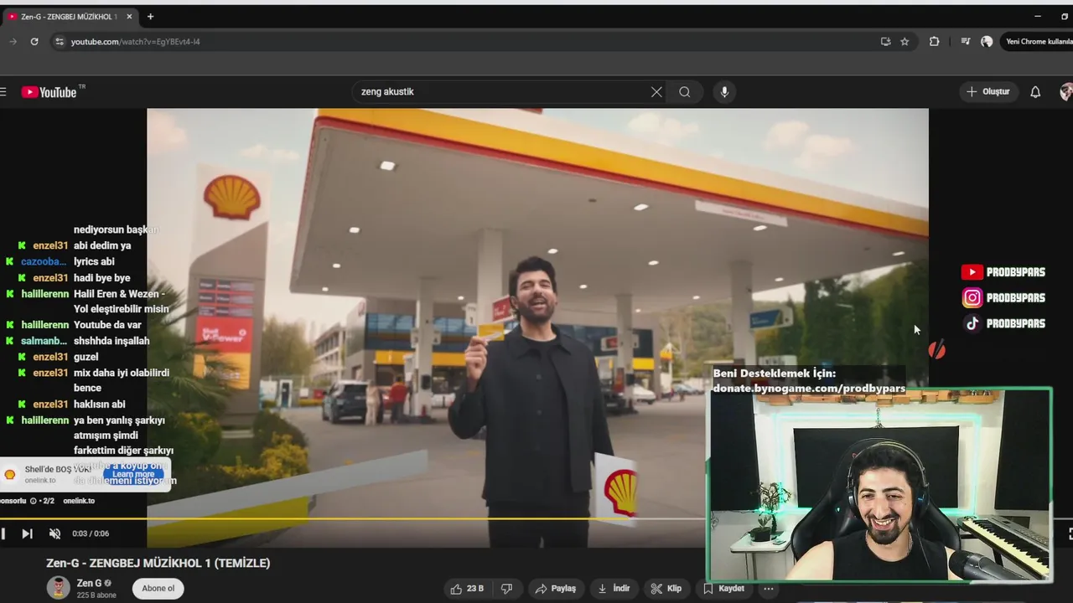Click chat message 'lyrics abi'

94,262
